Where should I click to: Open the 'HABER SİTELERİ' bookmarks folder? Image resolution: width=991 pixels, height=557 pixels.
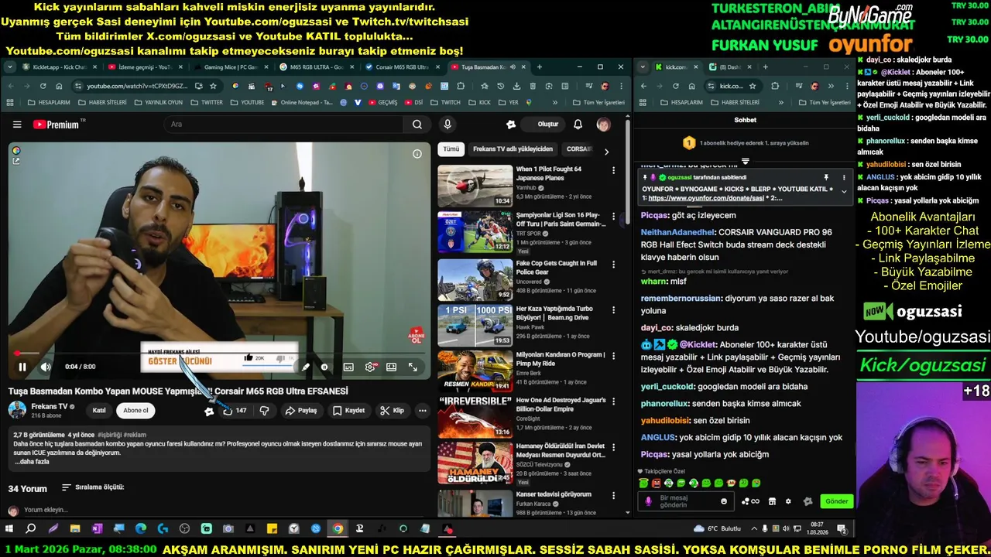102,102
